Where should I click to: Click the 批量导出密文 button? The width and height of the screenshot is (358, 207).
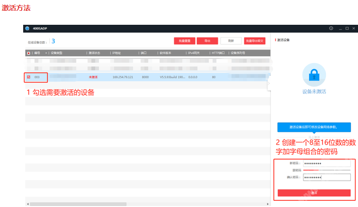(x=254, y=40)
